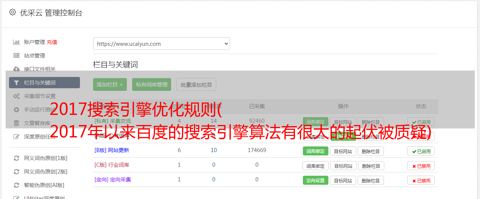The image size is (480, 199).
Task: Click 词库绑定 in the 网站更新 row
Action: [x=316, y=151]
